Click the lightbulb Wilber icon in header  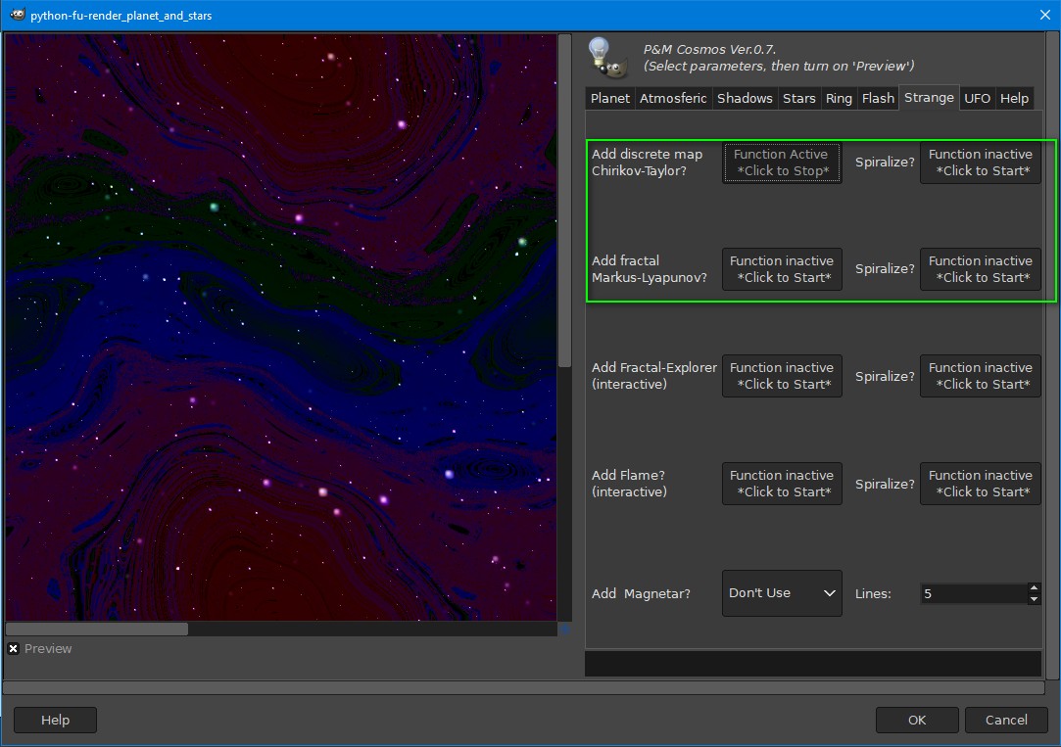pyautogui.click(x=604, y=57)
